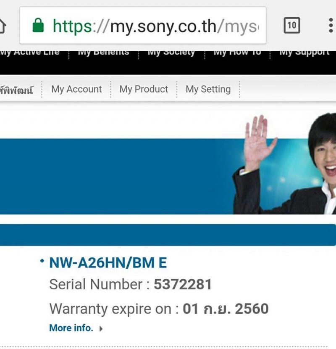
Task: Go to My Benefits section
Action: (103, 53)
